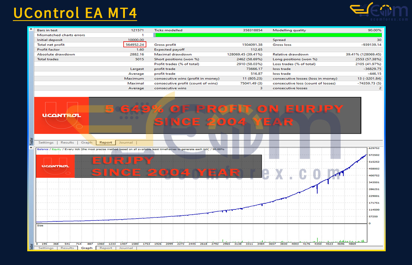Click the 'Balance' legend label on the graph
This screenshot has height=265, width=412.
[x=43, y=149]
